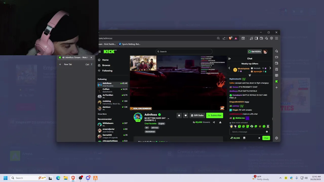Open Brave Talk camera icon in sidebar
Image resolution: width=324 pixels, height=182 pixels.
277,57
